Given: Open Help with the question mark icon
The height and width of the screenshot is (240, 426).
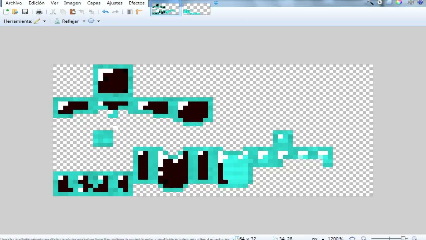Looking at the screenshot, I should click(x=420, y=3).
